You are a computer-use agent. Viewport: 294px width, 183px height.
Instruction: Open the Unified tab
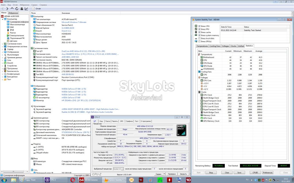click(241, 46)
